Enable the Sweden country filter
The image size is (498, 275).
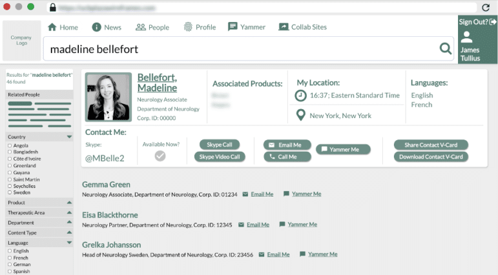coord(10,192)
